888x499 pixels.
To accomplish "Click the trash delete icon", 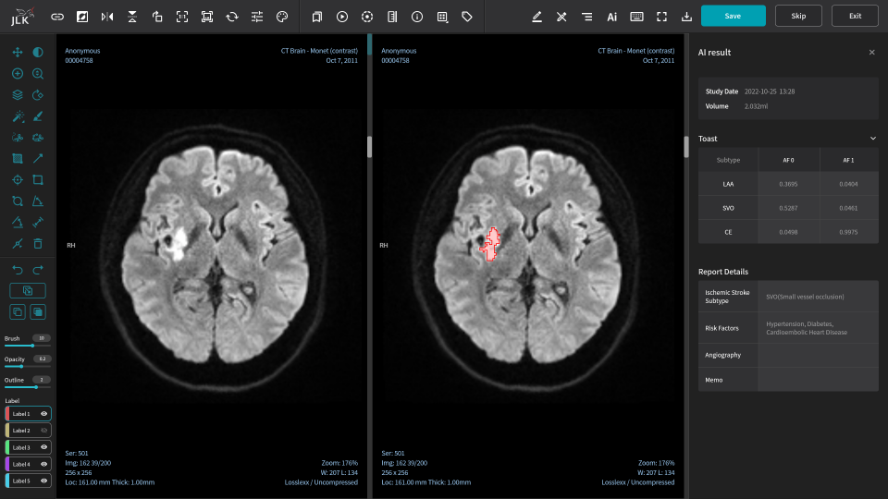I will pyautogui.click(x=38, y=244).
